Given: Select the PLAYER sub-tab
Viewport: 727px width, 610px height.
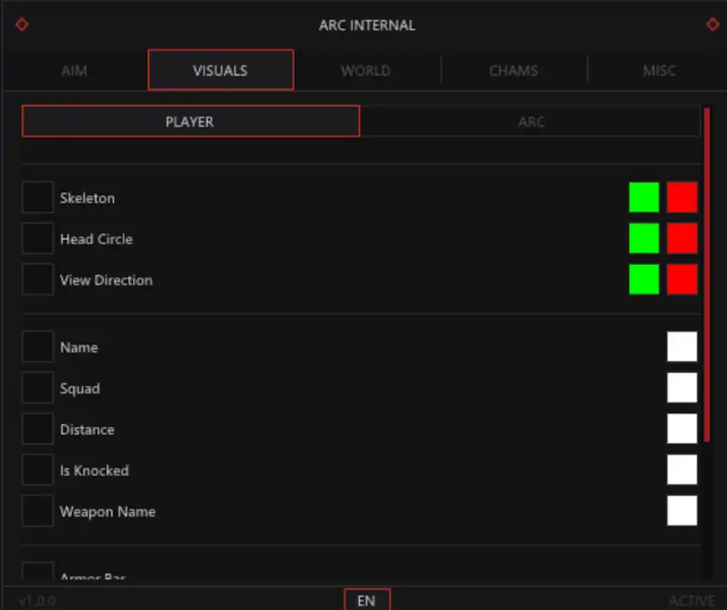Looking at the screenshot, I should point(190,121).
